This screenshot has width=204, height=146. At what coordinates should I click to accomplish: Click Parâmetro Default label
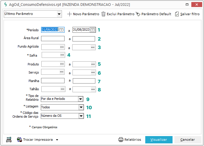pyautogui.click(x=156, y=14)
